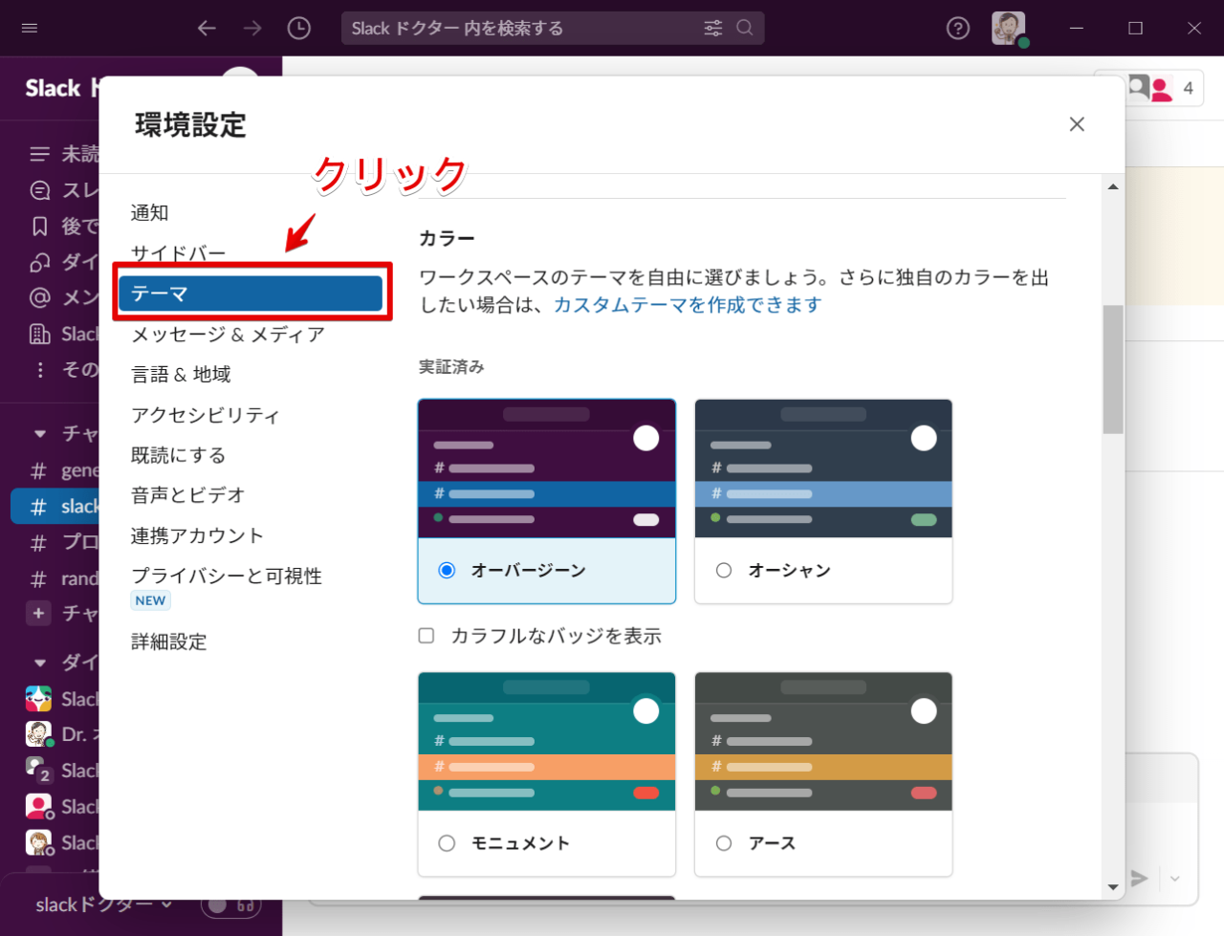This screenshot has width=1224, height=936.
Task: Select the アース theme radio button
Action: pos(724,843)
